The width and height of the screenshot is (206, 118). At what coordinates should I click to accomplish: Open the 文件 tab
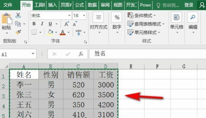[8, 5]
